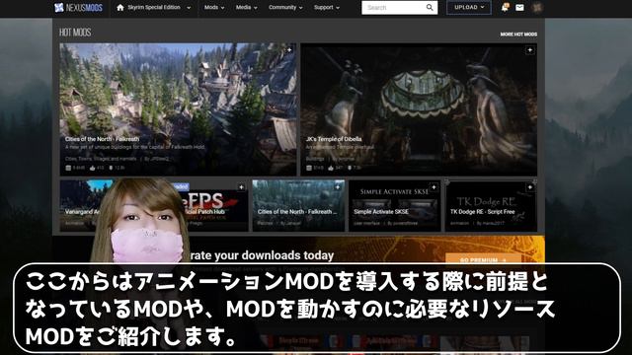Open the Support menu
Viewport: 632px width, 355px height.
[327, 7]
